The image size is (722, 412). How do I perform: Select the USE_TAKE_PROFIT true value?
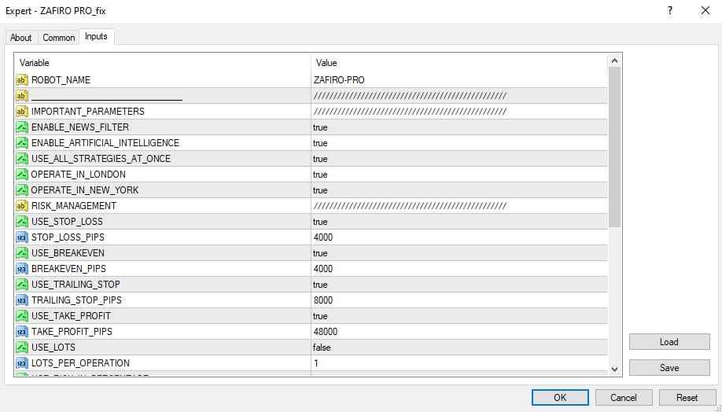tap(459, 316)
